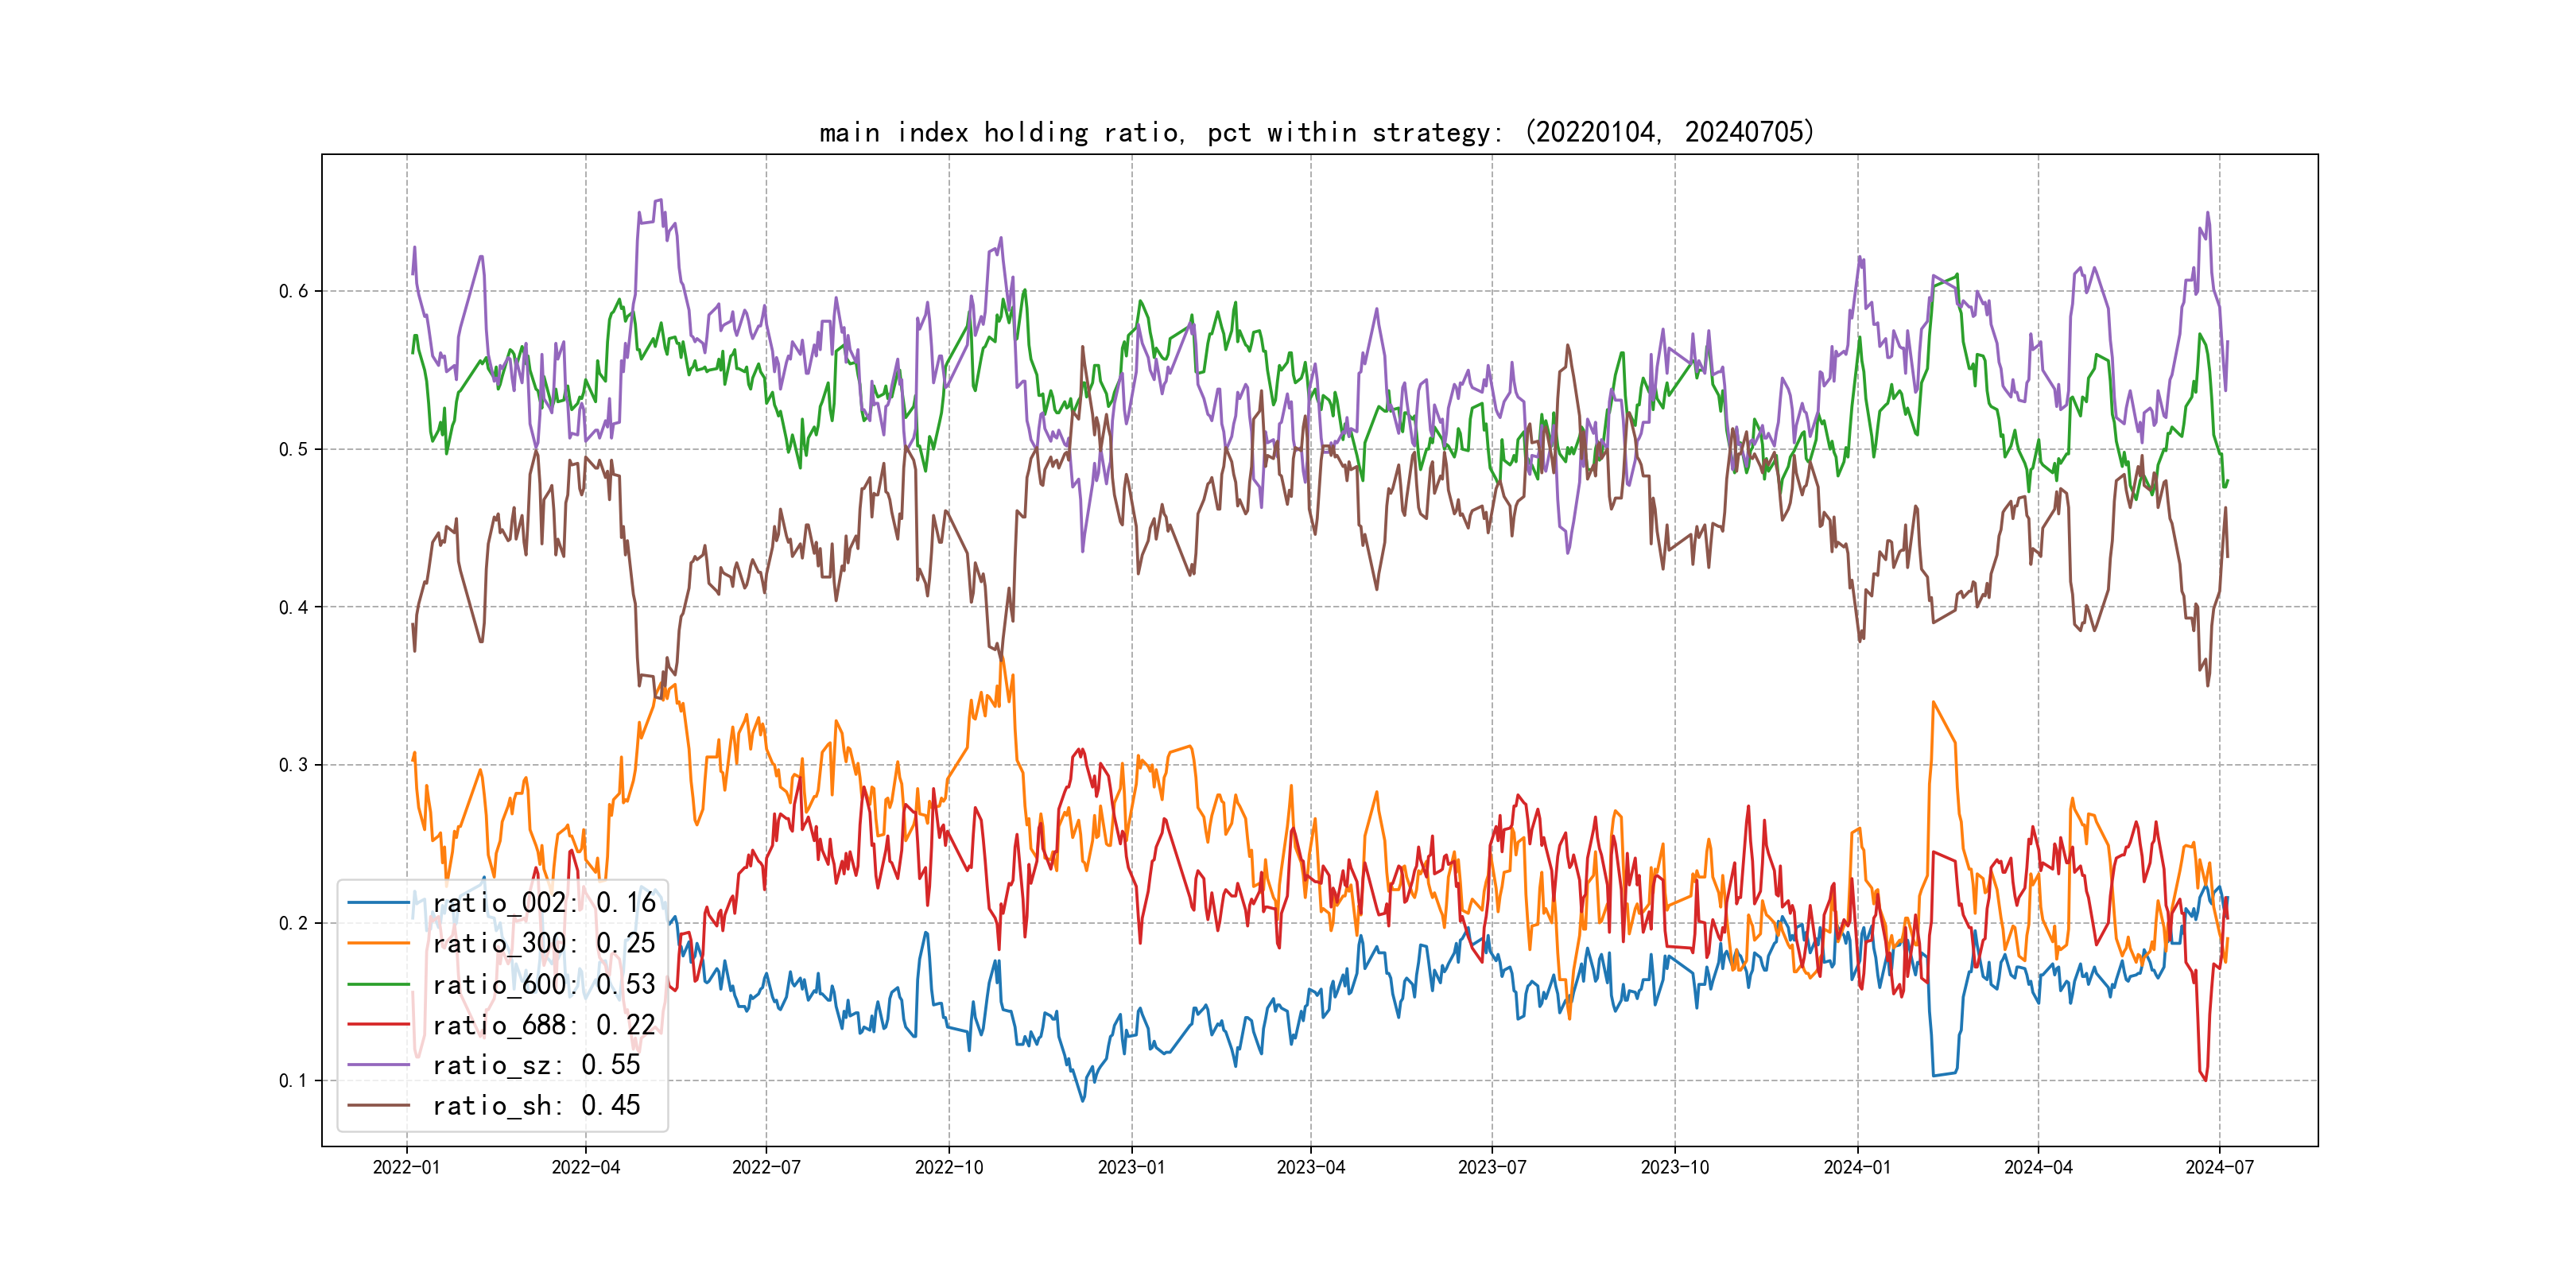This screenshot has width=2576, height=1288.
Task: Click the 0.1 y-axis tick label
Action: click(x=293, y=1081)
